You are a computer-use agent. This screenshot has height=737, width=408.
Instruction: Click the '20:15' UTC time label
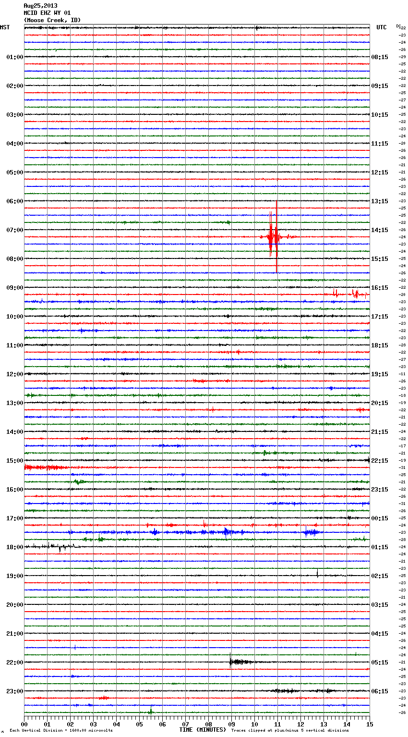380,403
